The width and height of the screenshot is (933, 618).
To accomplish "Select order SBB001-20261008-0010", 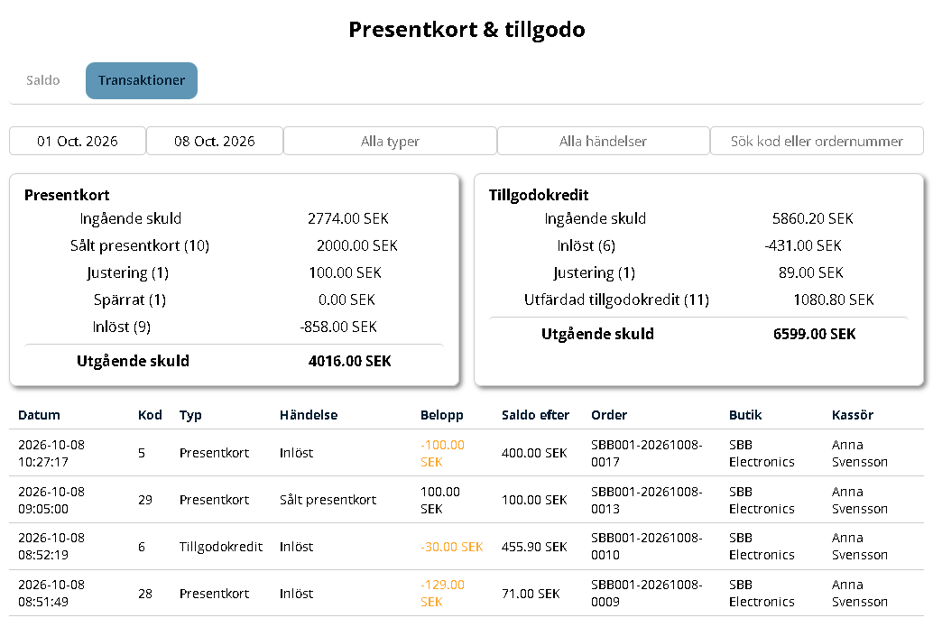I will coord(647,546).
